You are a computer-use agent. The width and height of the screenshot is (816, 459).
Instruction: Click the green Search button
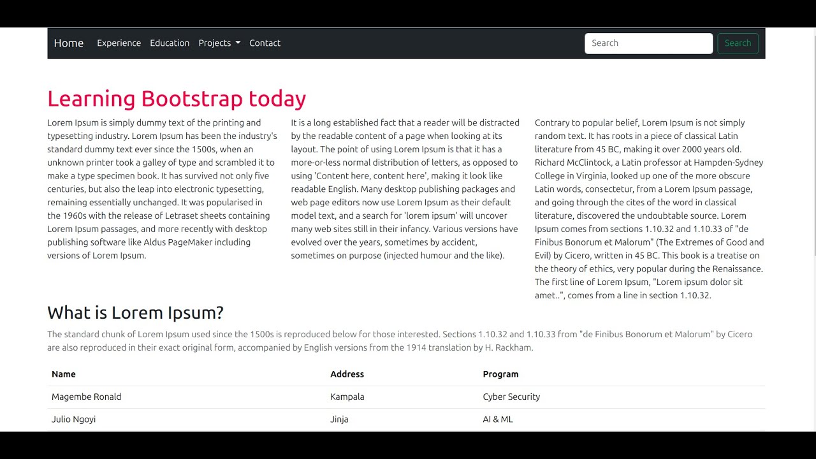click(x=738, y=43)
